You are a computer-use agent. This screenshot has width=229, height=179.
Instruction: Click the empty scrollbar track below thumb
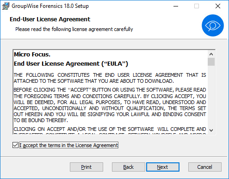pos(211,96)
